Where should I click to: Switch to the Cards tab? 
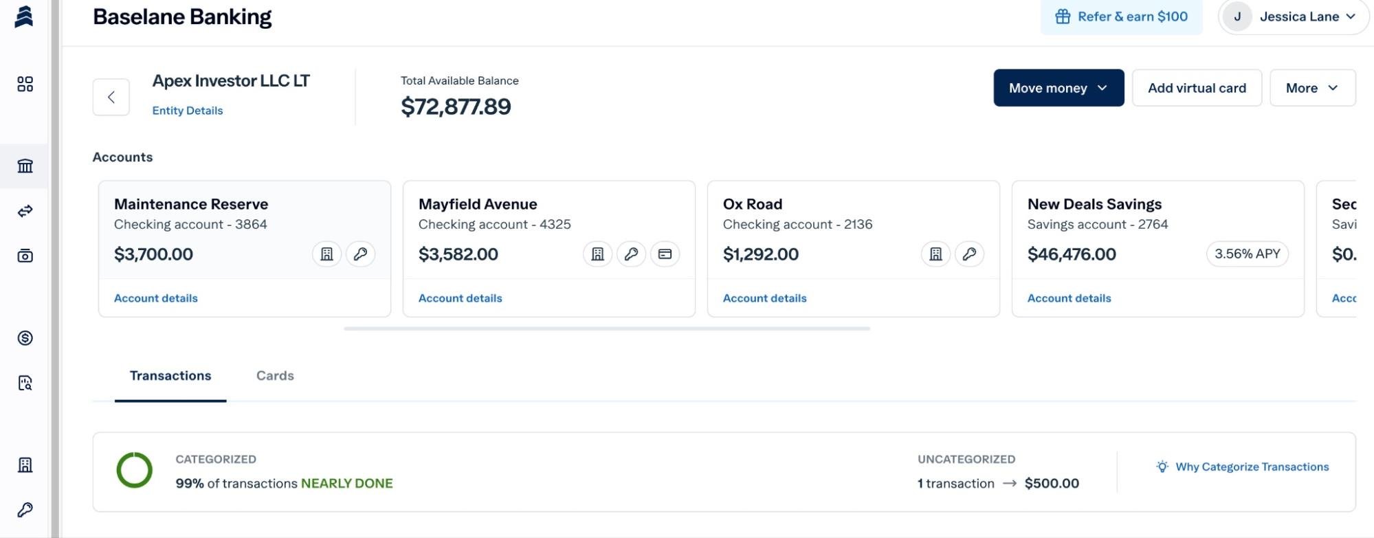click(275, 376)
